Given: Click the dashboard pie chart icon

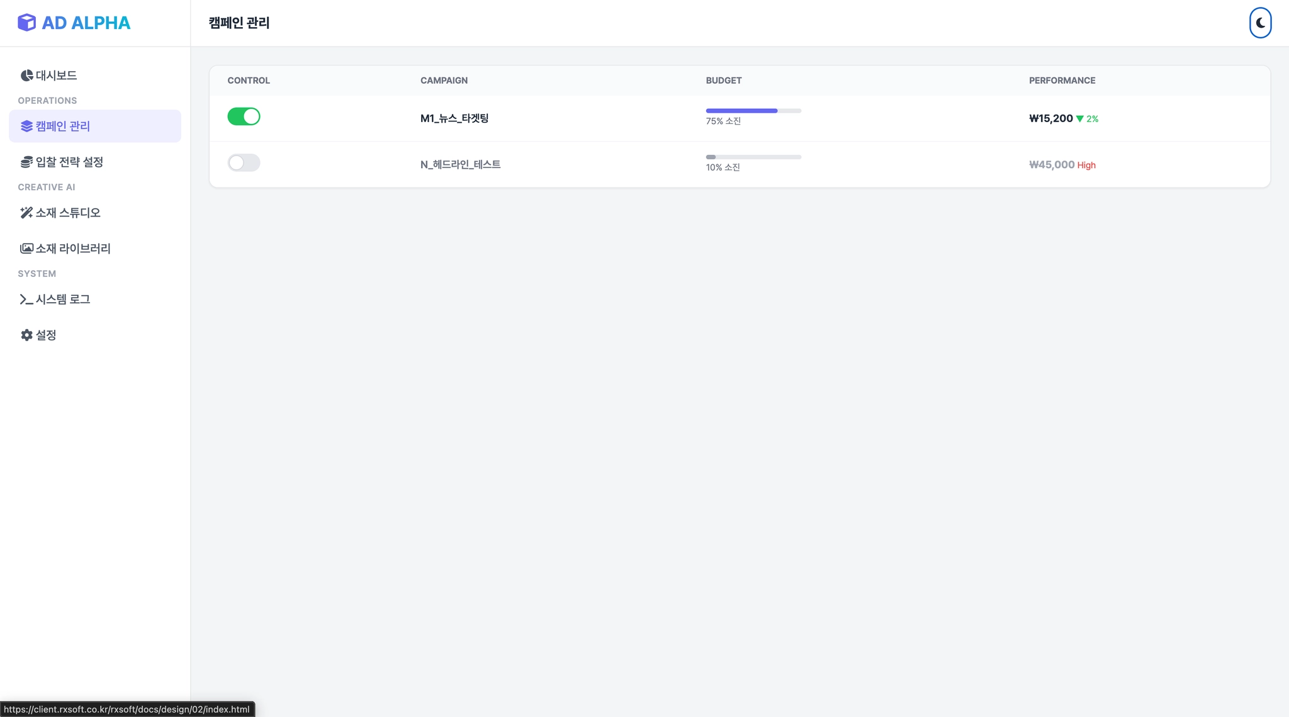Looking at the screenshot, I should point(26,76).
